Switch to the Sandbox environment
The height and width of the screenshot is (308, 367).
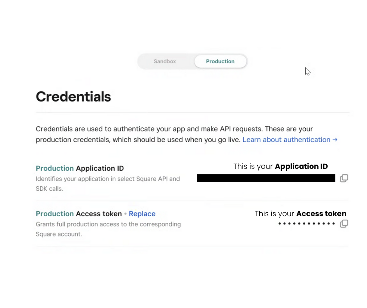165,61
